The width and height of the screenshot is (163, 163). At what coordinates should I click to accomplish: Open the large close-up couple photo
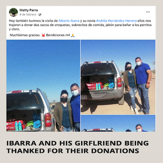[x=43, y=86]
